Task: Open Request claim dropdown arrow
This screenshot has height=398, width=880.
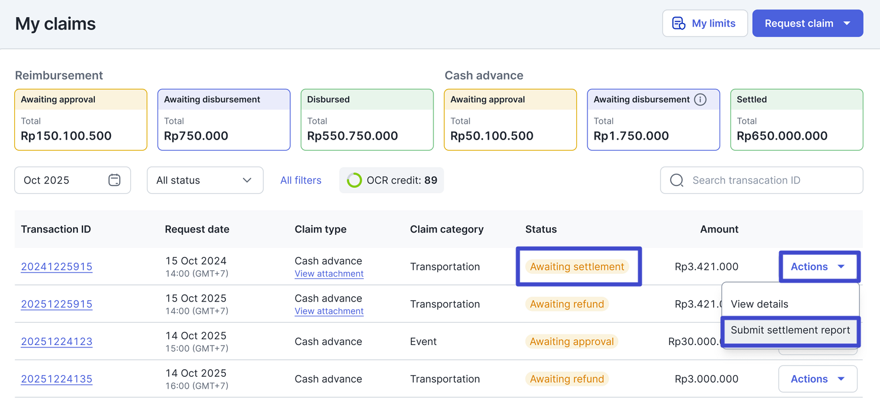Action: (x=847, y=24)
